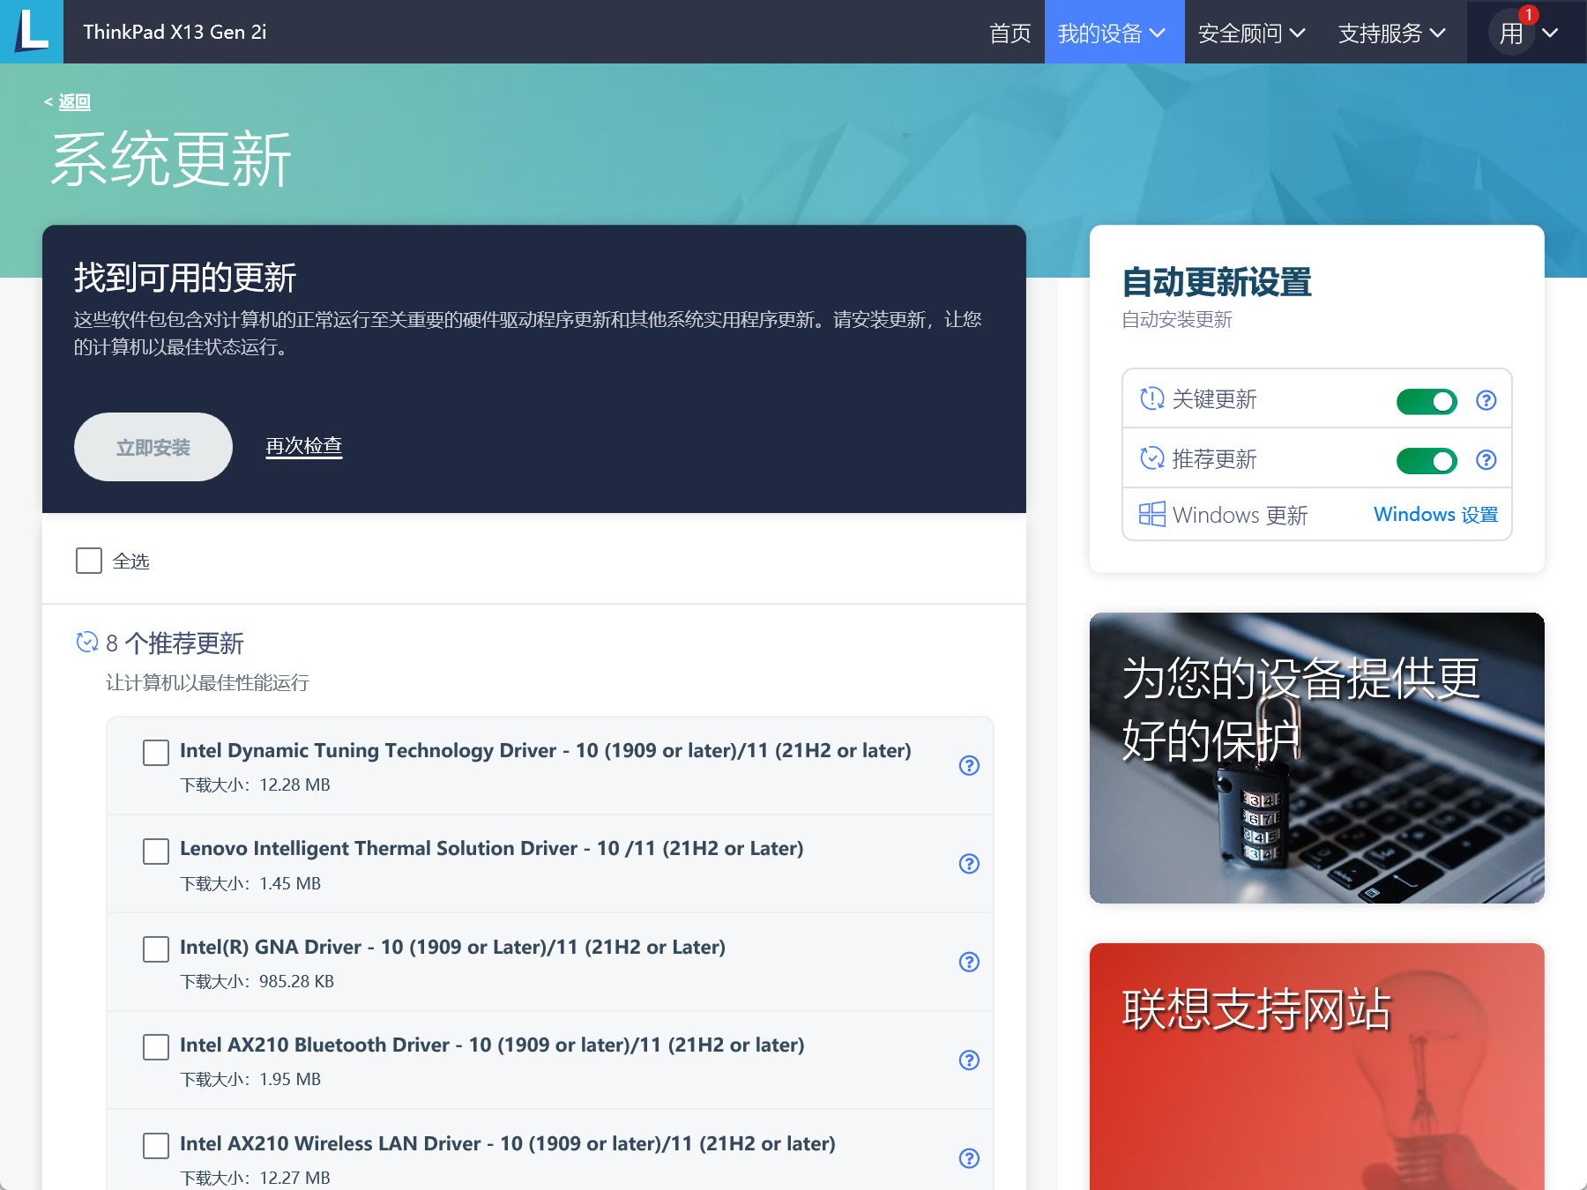Click the 下载大小: 1.45 MB text

click(250, 883)
